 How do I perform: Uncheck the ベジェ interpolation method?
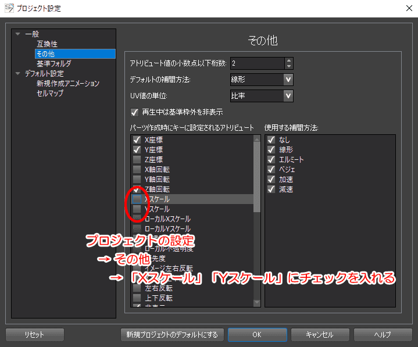[x=271, y=169]
